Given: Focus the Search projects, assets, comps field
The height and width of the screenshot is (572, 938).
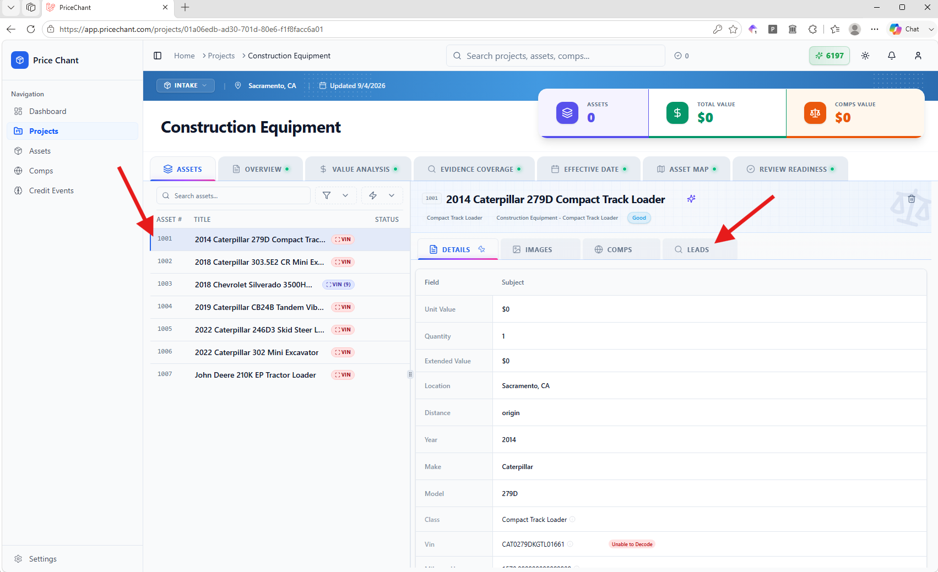Looking at the screenshot, I should coord(555,56).
